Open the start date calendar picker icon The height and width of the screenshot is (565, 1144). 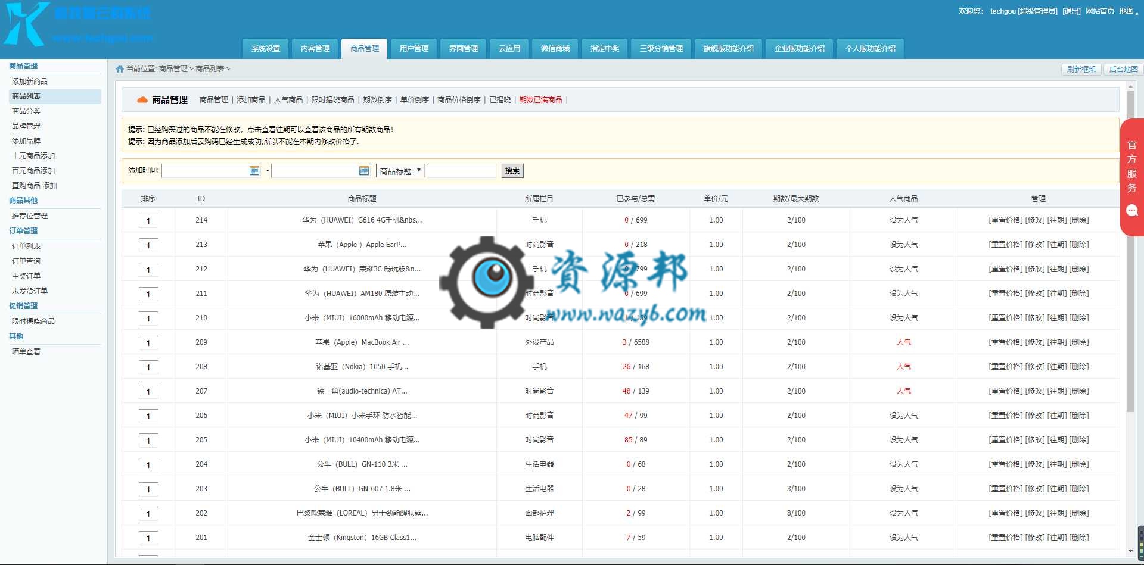click(x=254, y=171)
